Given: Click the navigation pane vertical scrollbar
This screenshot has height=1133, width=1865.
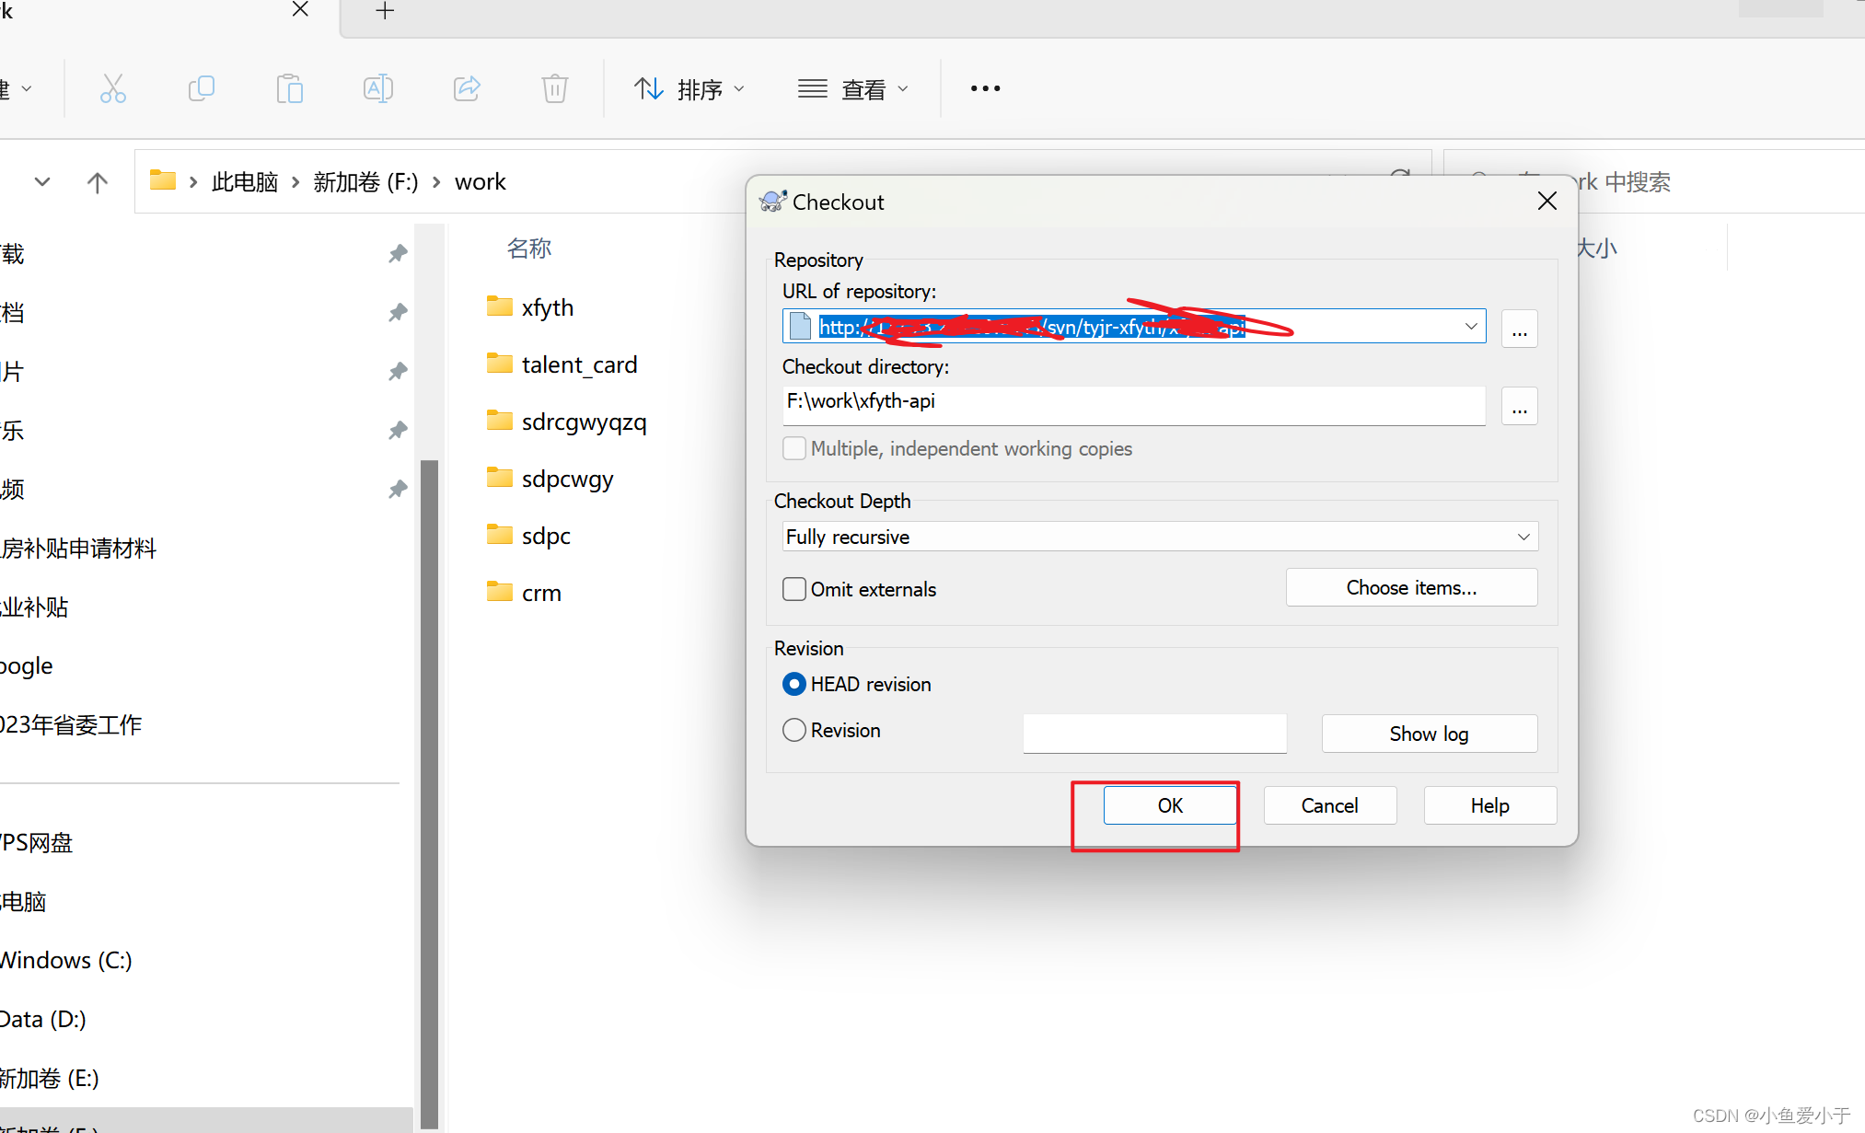Looking at the screenshot, I should (x=429, y=792).
